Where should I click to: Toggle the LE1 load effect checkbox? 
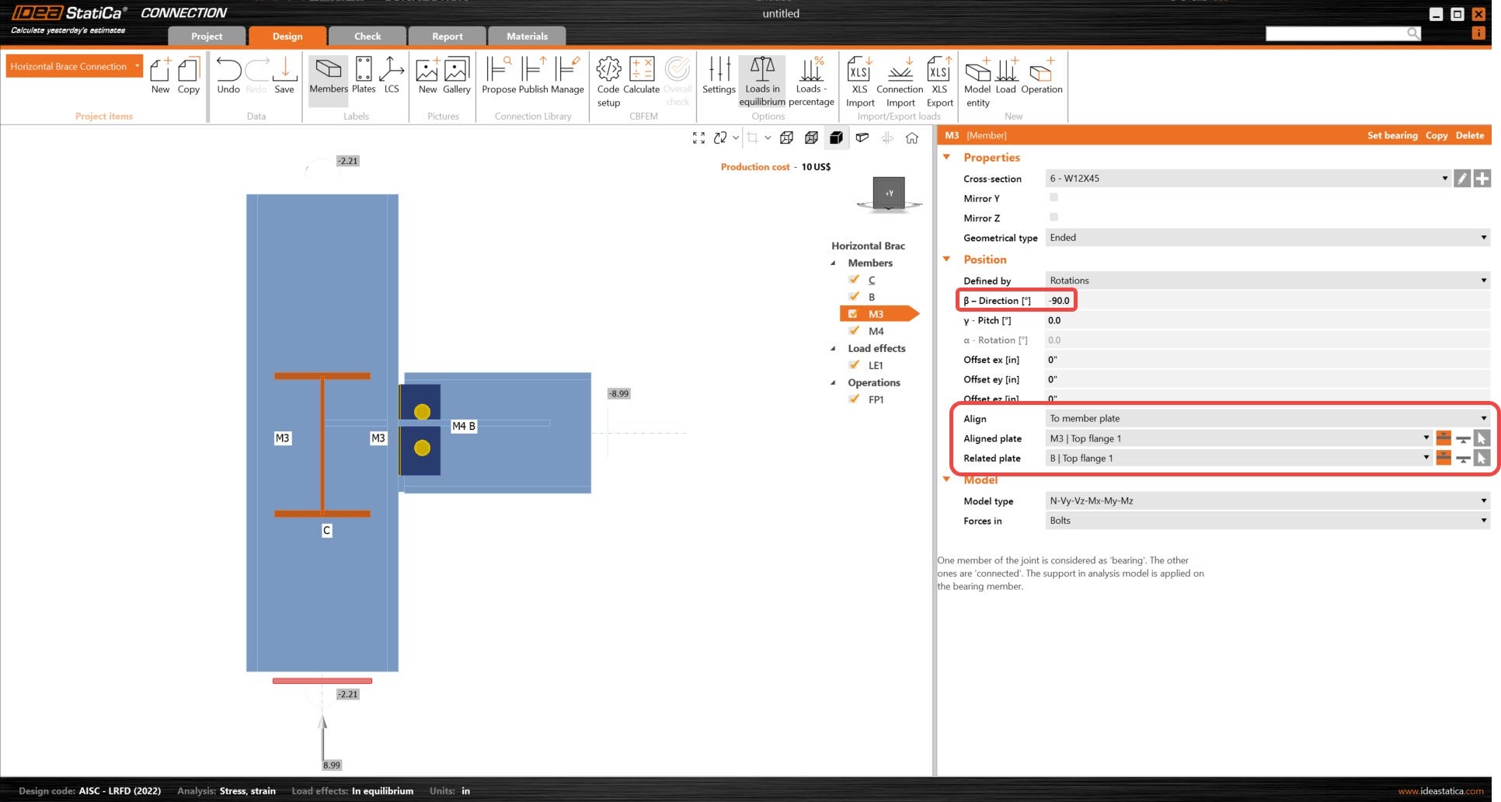(x=854, y=365)
